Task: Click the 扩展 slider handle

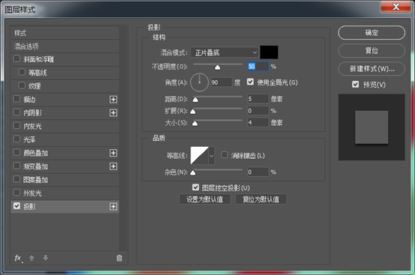Action: [193, 112]
